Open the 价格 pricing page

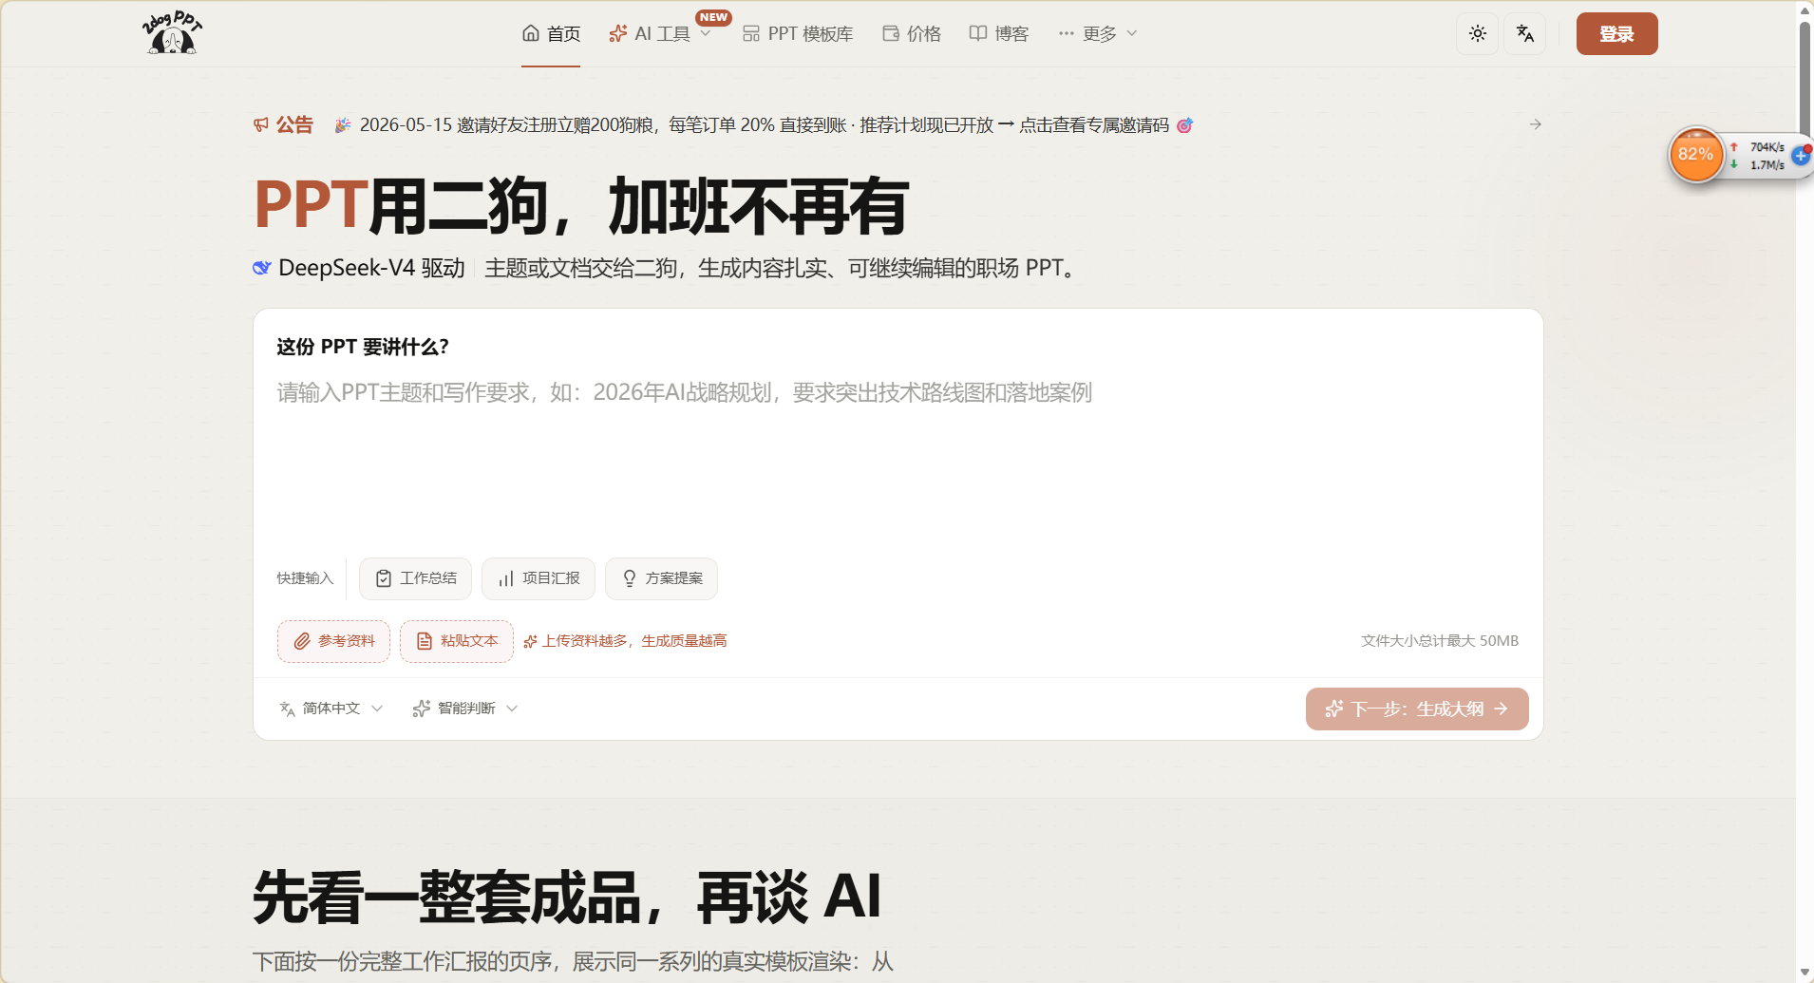tap(912, 34)
